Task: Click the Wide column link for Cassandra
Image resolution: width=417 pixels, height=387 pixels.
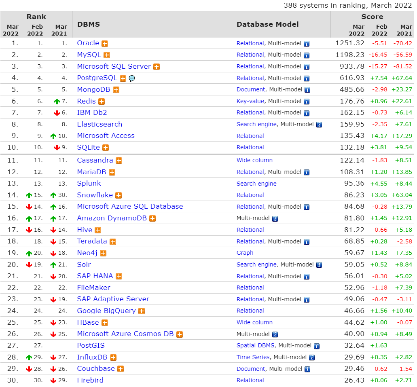Action: 255,161
